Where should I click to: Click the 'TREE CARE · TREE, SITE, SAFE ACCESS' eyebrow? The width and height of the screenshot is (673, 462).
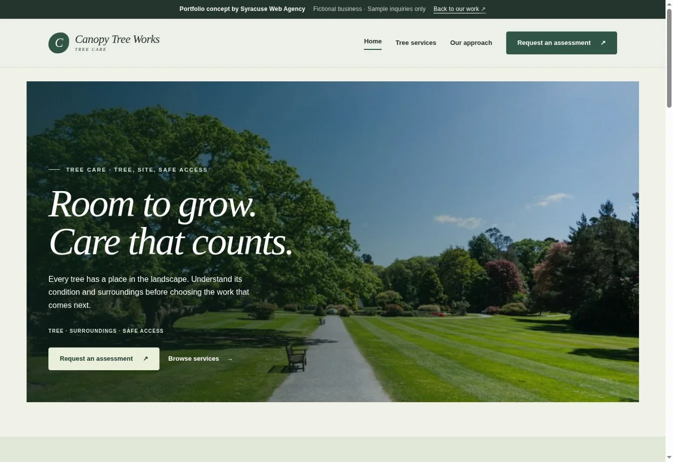(x=137, y=170)
